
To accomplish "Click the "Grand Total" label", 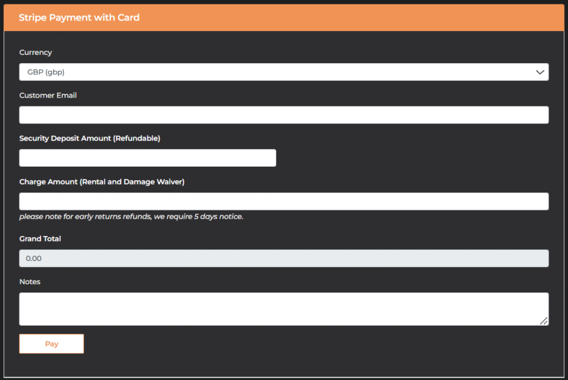I will click(x=40, y=239).
